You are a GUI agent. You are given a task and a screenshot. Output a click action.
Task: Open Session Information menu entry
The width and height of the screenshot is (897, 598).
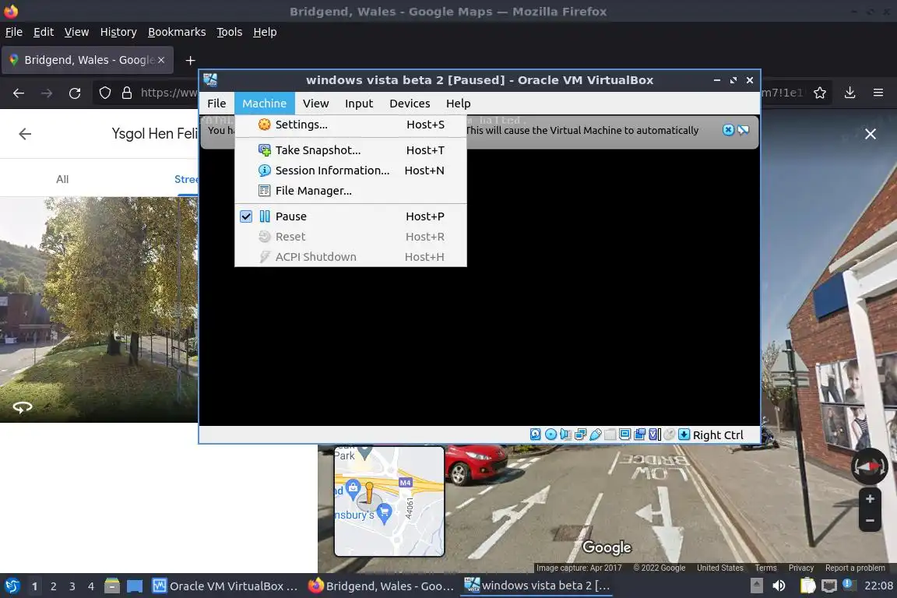(x=350, y=171)
